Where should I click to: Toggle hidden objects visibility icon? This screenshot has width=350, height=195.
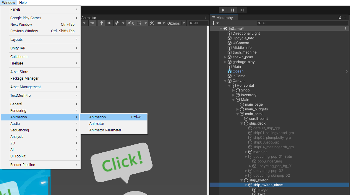pyautogui.click(x=131, y=23)
